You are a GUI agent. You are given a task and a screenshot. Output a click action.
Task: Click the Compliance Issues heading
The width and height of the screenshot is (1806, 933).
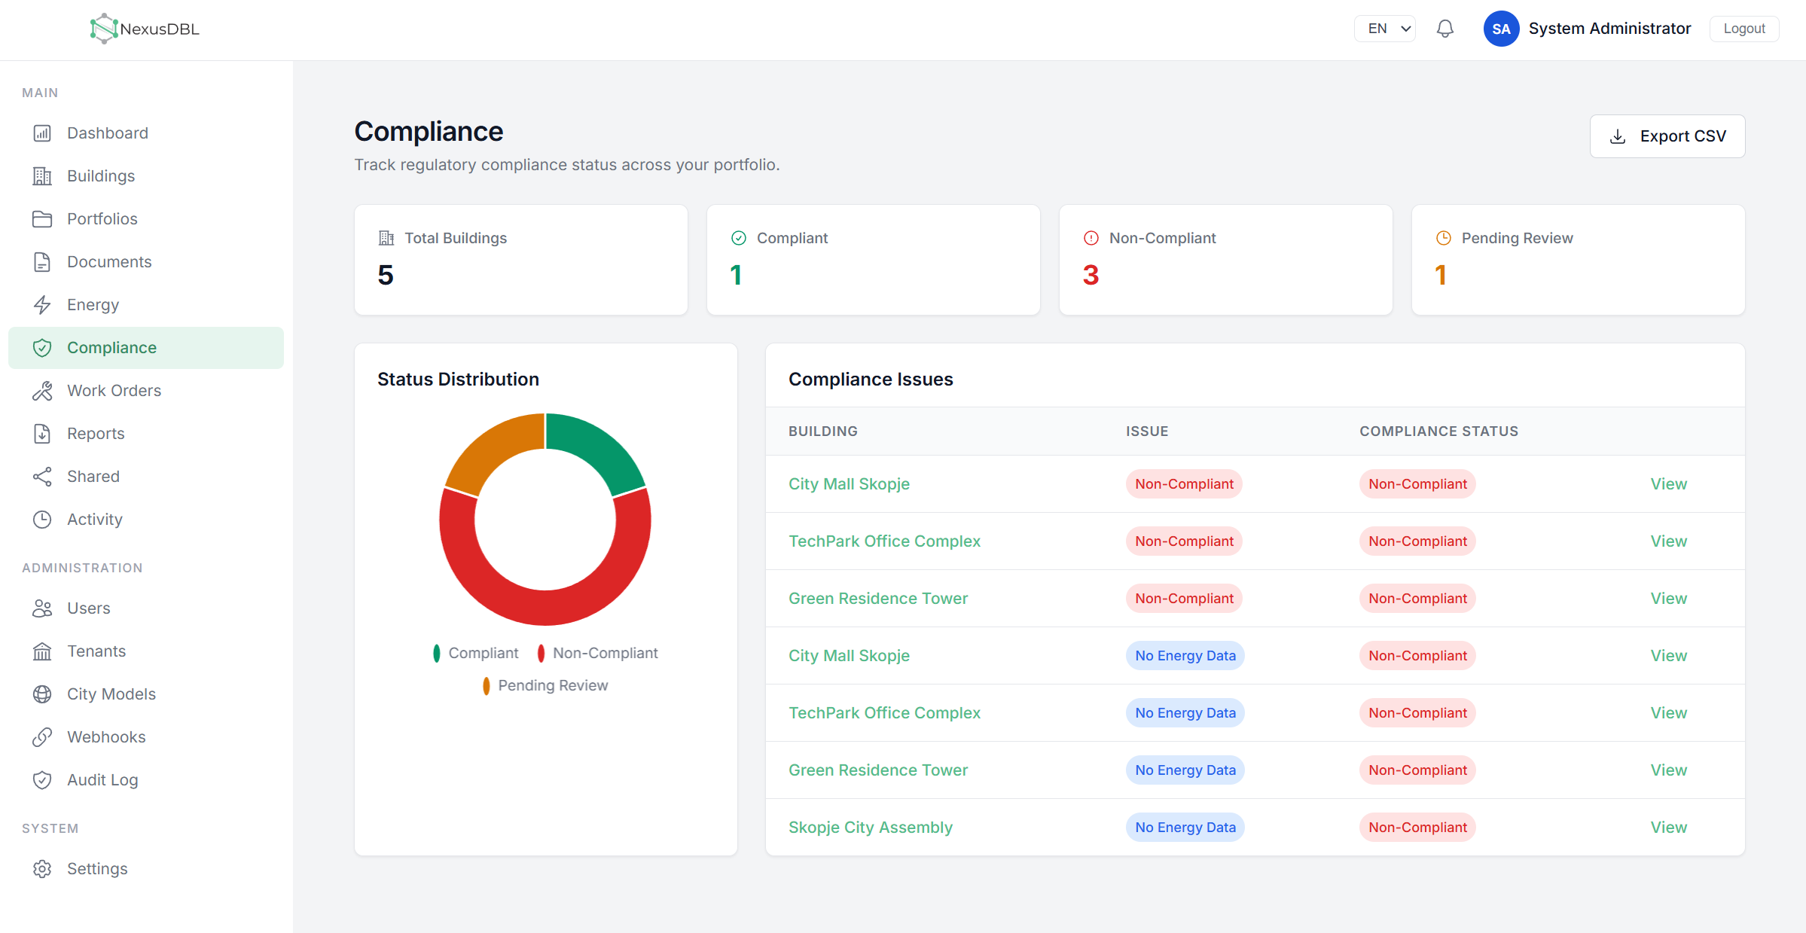coord(871,380)
